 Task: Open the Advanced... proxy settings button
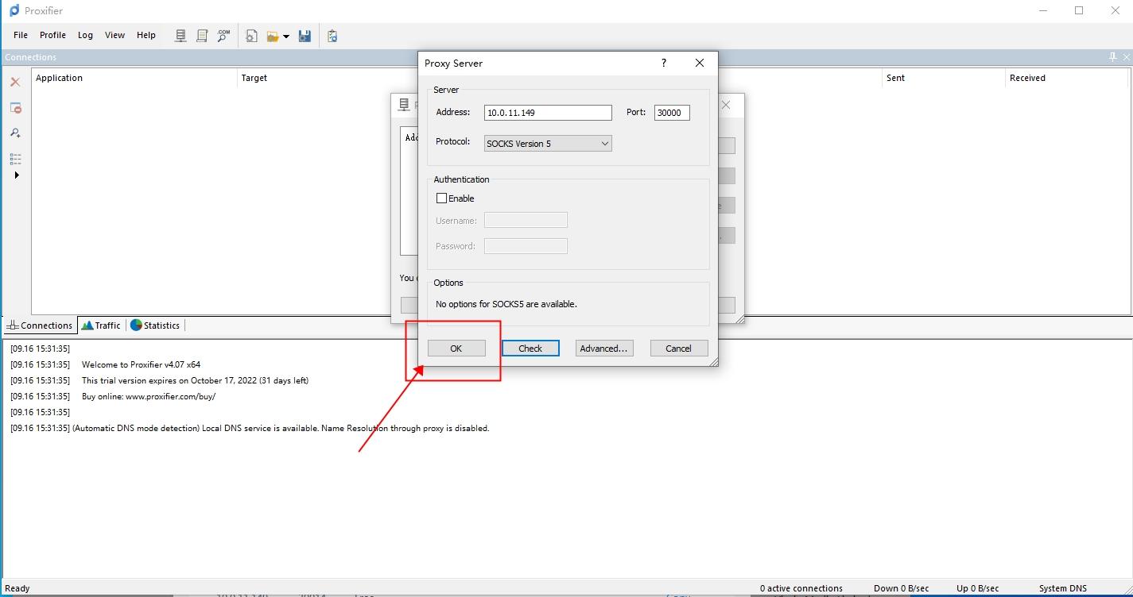point(603,349)
